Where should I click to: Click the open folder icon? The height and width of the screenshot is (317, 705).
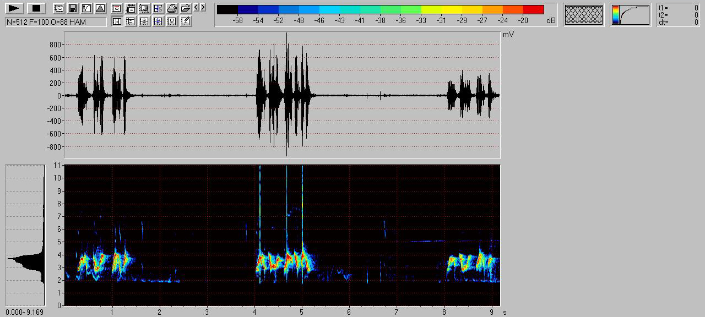click(185, 8)
